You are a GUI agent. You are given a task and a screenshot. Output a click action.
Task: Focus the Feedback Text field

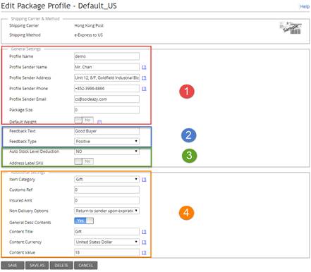[106, 131]
